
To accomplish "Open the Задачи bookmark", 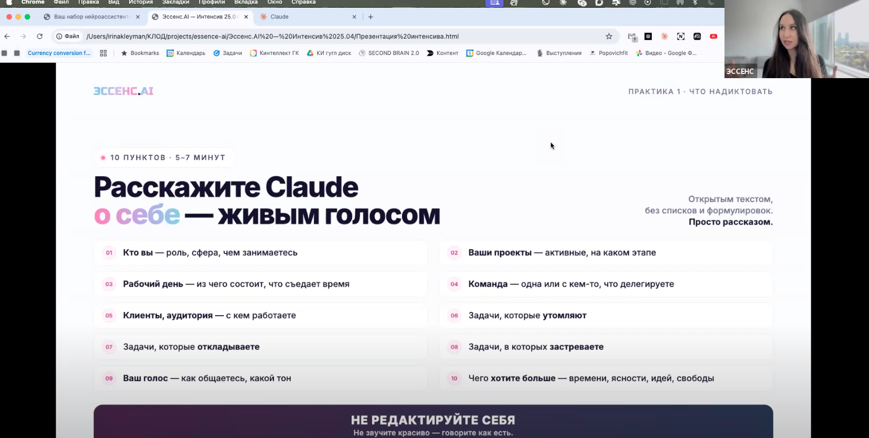I will pyautogui.click(x=228, y=53).
